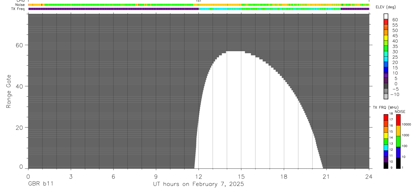This screenshot has height=191, width=415.
Task: Select the green segment of NOISE color bar
Action: coord(398,141)
